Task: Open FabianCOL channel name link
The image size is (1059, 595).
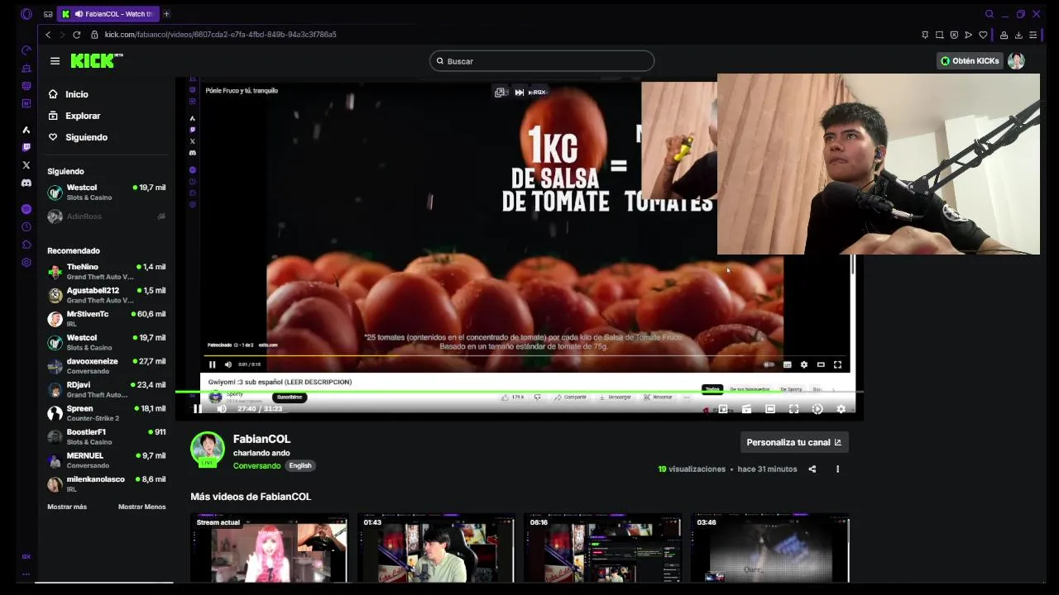Action: [261, 440]
